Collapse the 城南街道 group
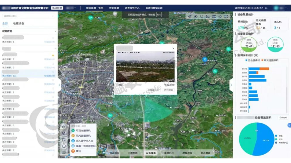 click(x=56, y=31)
